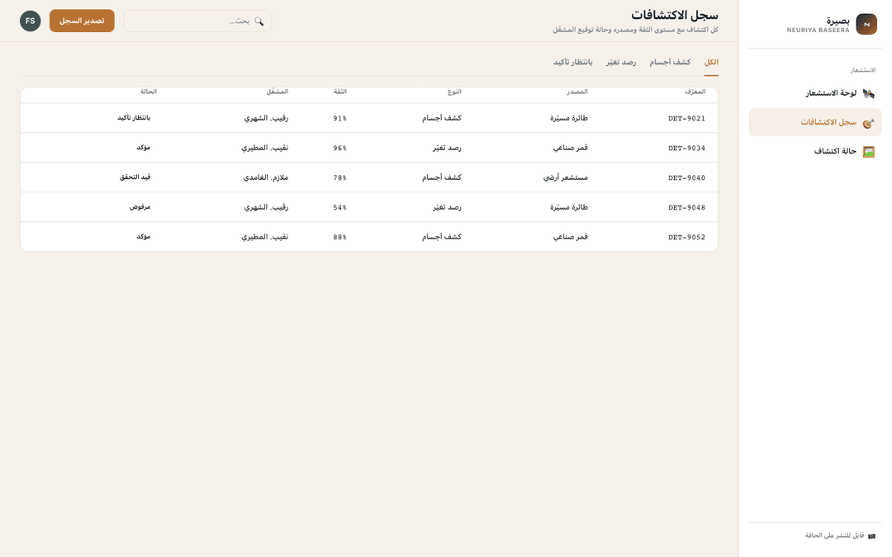Click operator ملازم. الغامدي
Viewport: 892px width, 557px height.
pyautogui.click(x=266, y=177)
